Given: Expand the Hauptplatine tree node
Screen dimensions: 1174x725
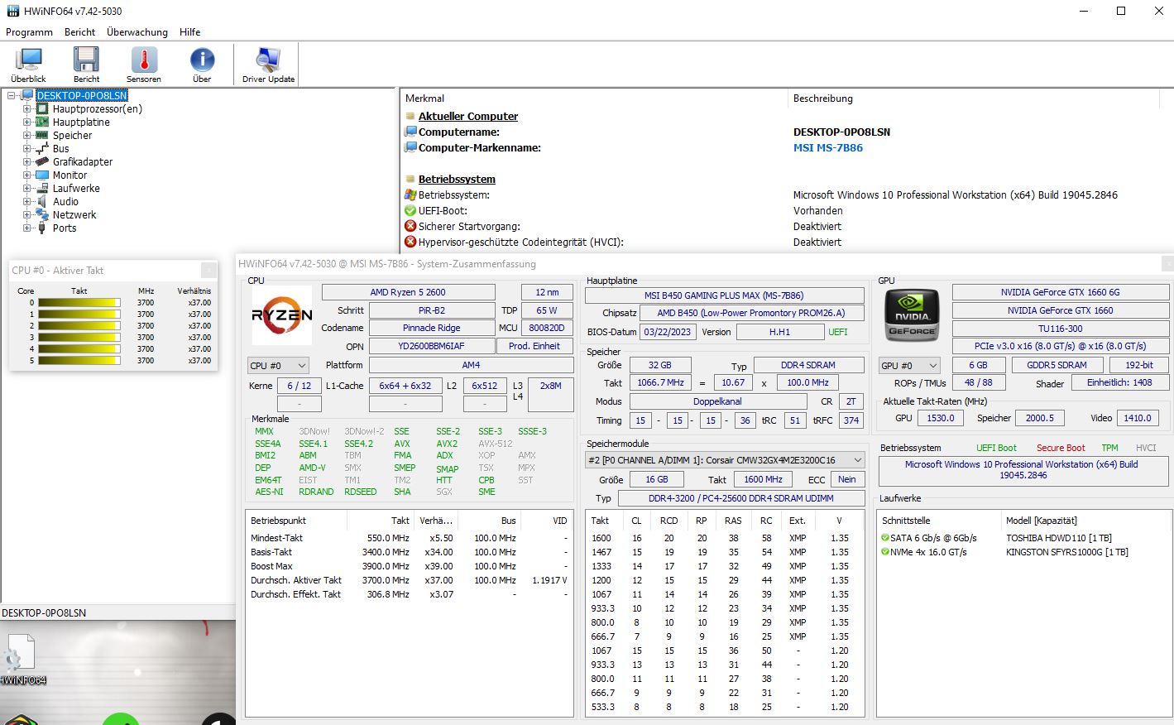Looking at the screenshot, I should click(26, 122).
